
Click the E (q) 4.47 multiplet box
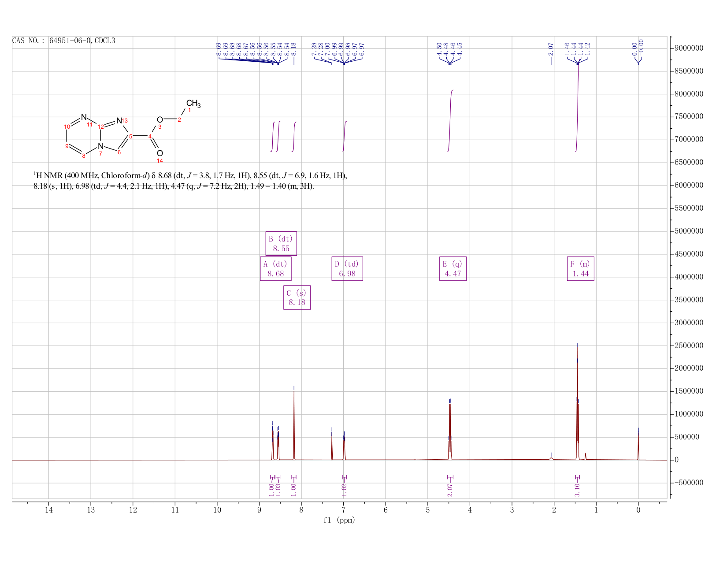[453, 269]
